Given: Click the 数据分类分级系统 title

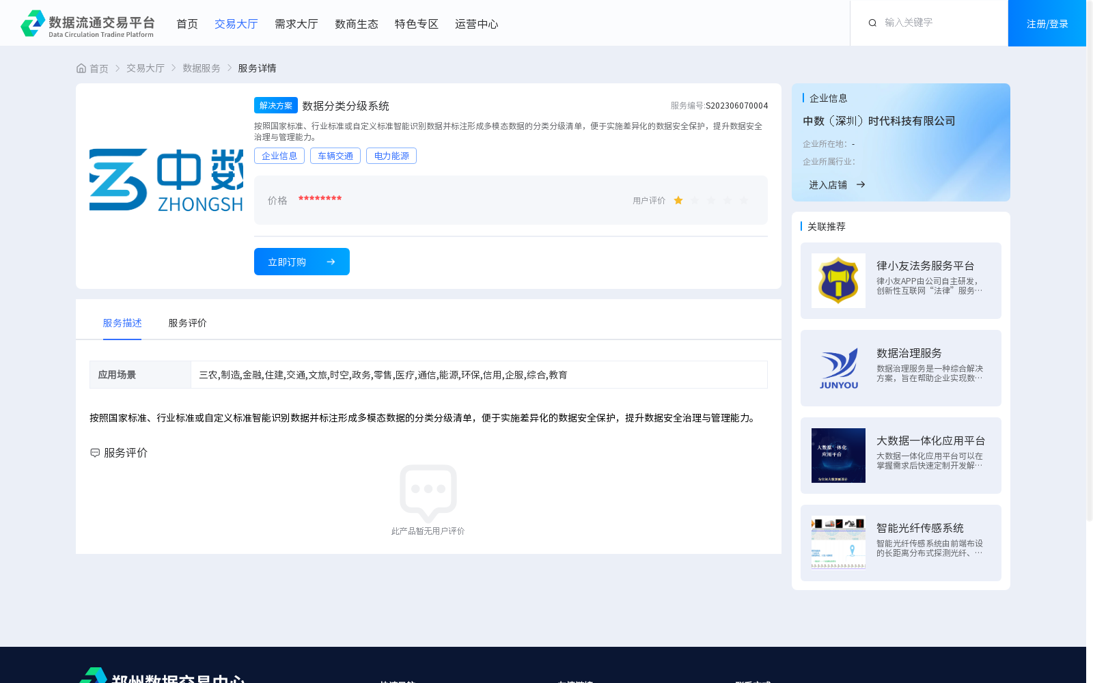Looking at the screenshot, I should pyautogui.click(x=346, y=106).
